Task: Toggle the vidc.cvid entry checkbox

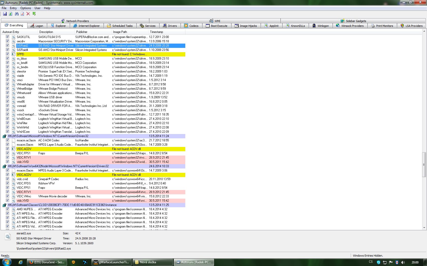Action: 7,179
